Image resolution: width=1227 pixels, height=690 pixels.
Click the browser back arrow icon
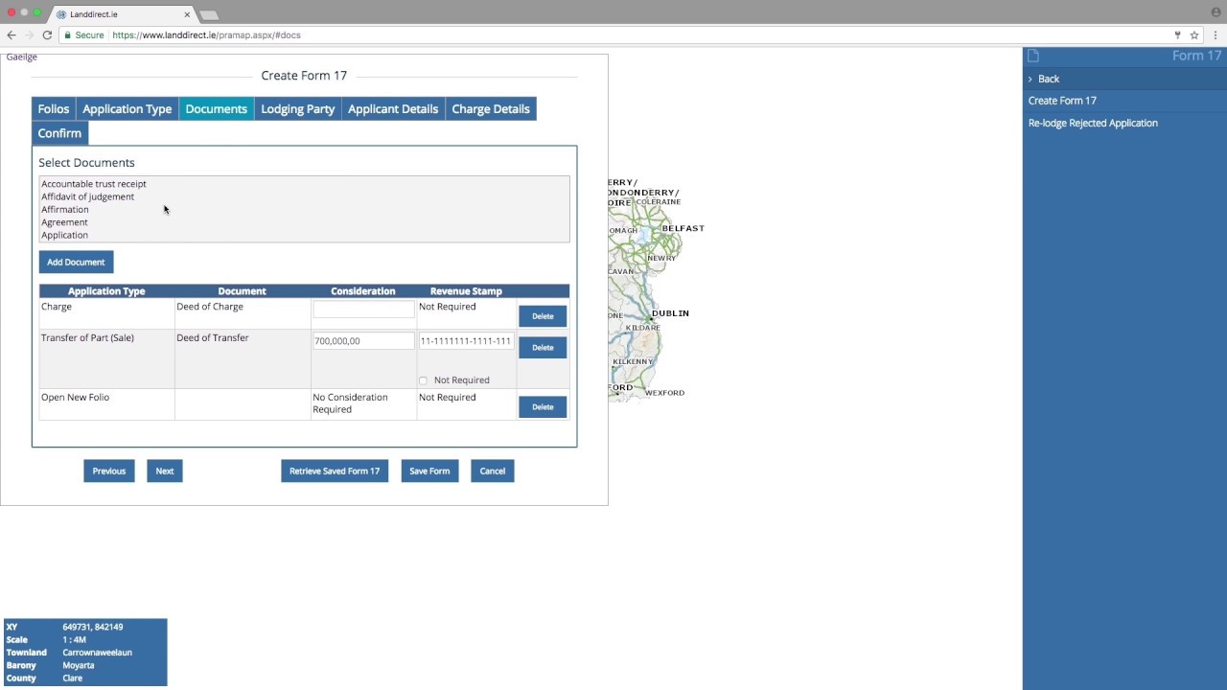click(x=12, y=34)
